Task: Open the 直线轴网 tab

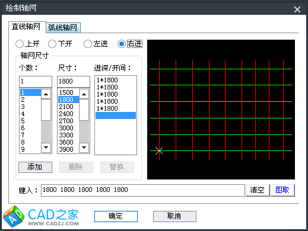Action: click(x=26, y=27)
